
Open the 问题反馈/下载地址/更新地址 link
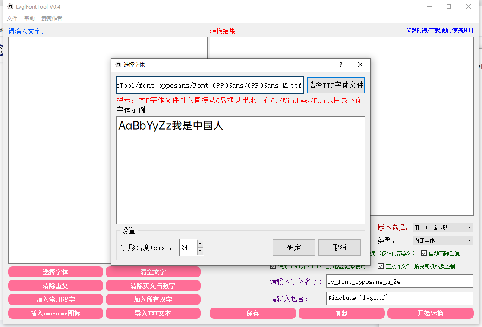point(440,31)
